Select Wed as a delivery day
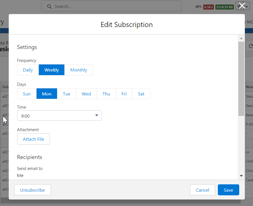The image size is (253, 206). (86, 94)
